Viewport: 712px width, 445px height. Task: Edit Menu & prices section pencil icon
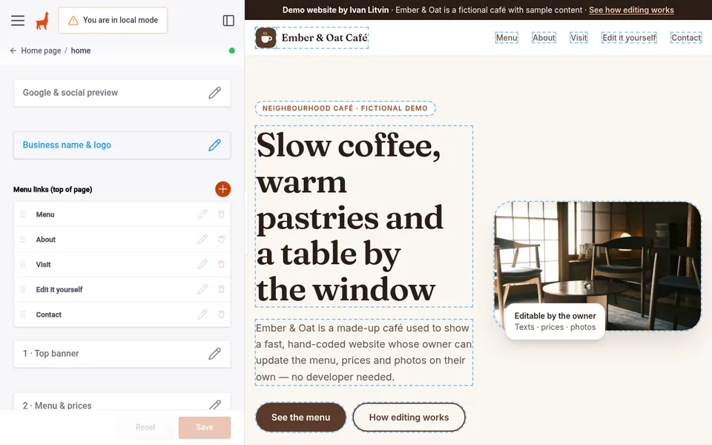pos(215,405)
